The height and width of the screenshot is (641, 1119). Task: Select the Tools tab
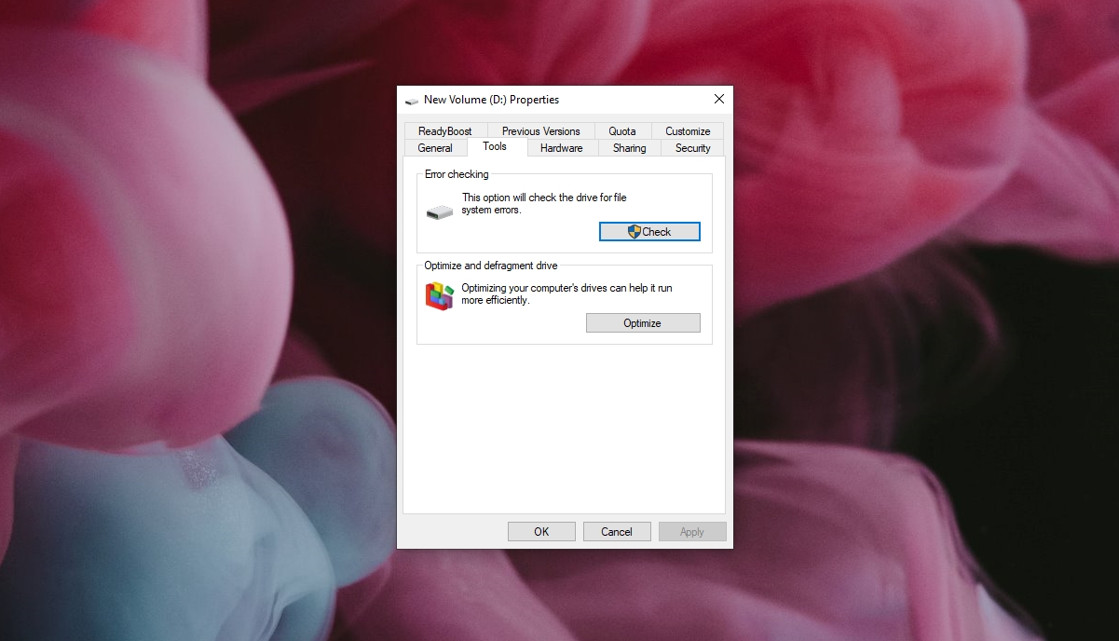tap(495, 146)
